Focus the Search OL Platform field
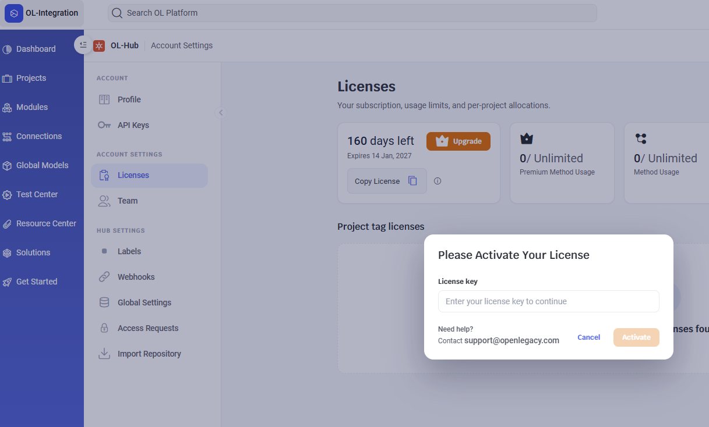Viewport: 709px width, 427px height. (352, 13)
